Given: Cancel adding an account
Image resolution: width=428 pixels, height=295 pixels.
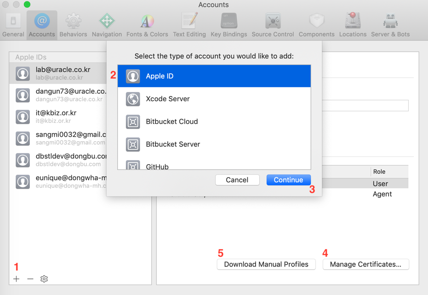Looking at the screenshot, I should tap(237, 180).
